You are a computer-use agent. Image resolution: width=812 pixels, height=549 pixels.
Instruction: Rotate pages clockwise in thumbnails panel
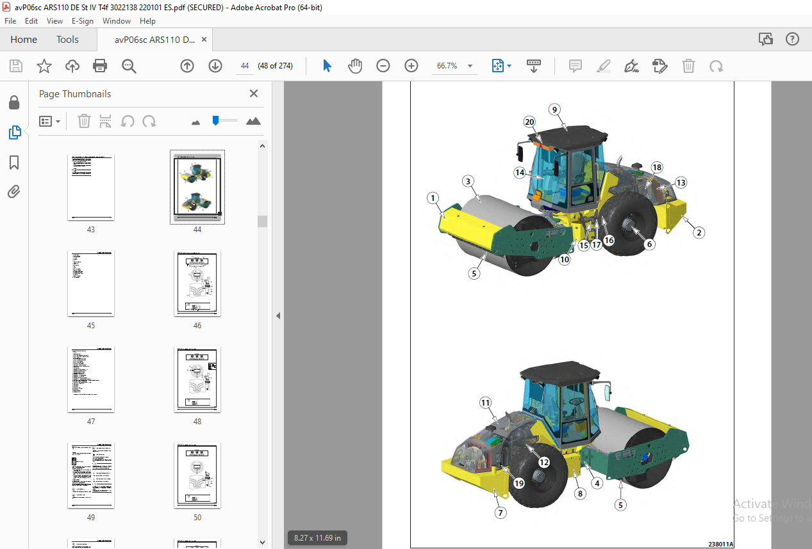[149, 121]
